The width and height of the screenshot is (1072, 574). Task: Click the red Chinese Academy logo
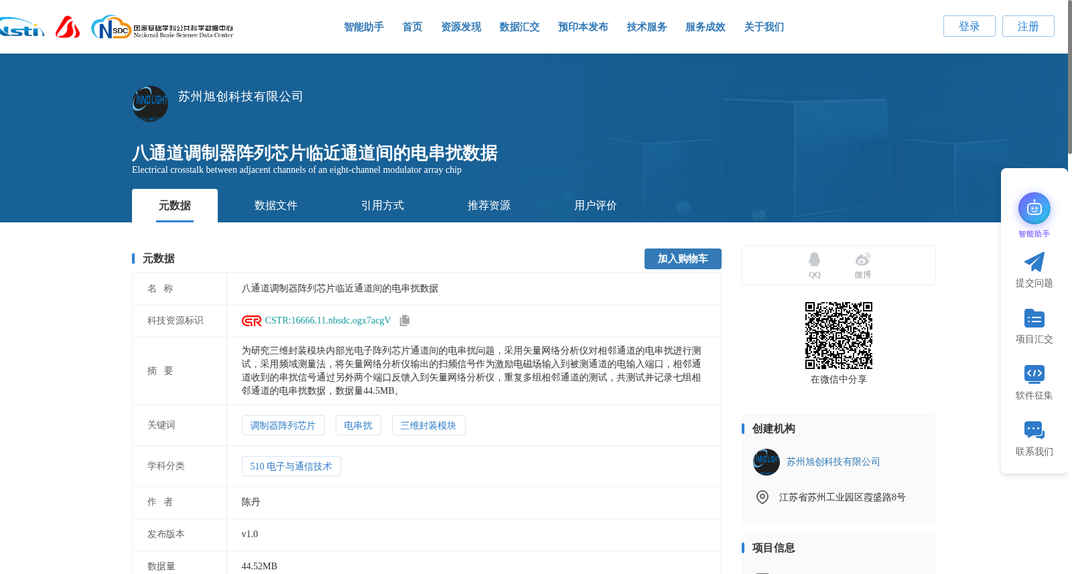[x=68, y=27]
